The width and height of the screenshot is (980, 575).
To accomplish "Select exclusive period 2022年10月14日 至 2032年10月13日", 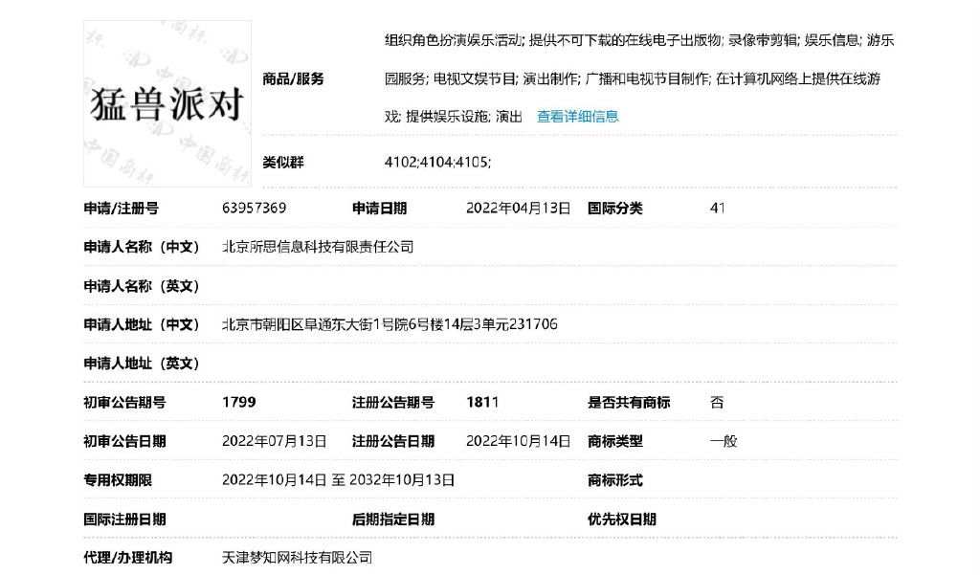I will click(x=338, y=480).
